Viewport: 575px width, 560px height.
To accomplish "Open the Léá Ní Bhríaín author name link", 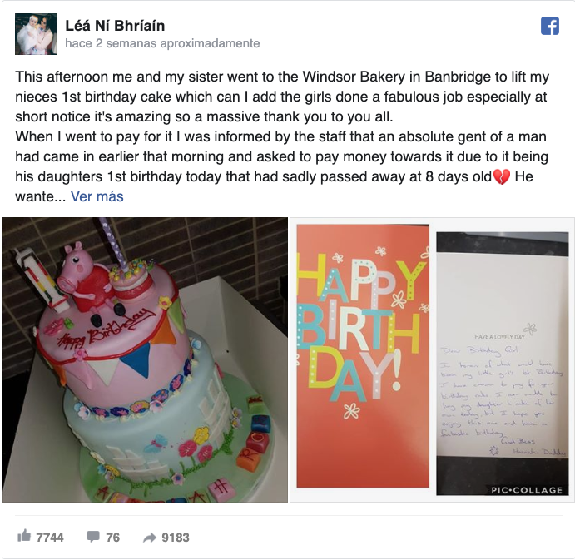I will (x=115, y=26).
